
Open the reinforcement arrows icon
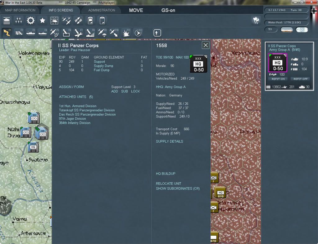(x=78, y=20)
